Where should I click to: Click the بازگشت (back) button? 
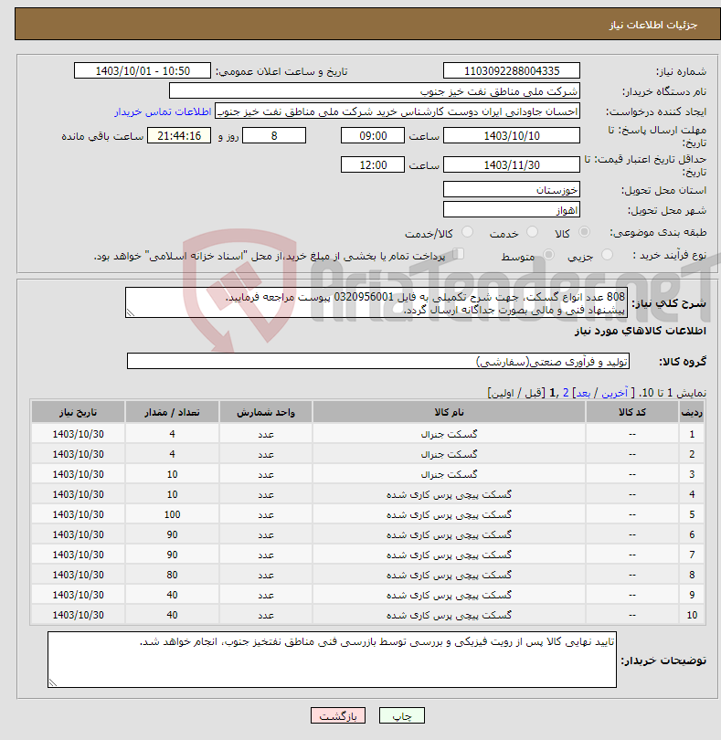pos(338,715)
